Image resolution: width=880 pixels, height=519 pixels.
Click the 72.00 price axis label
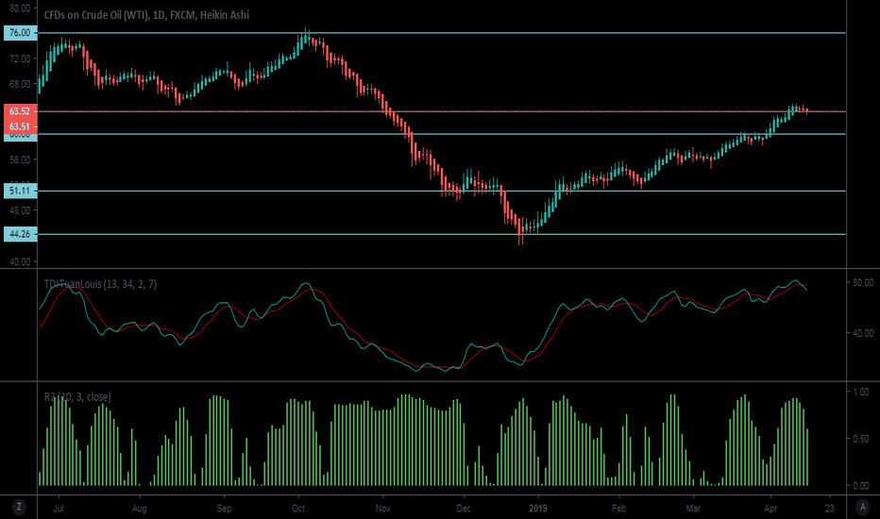20,59
